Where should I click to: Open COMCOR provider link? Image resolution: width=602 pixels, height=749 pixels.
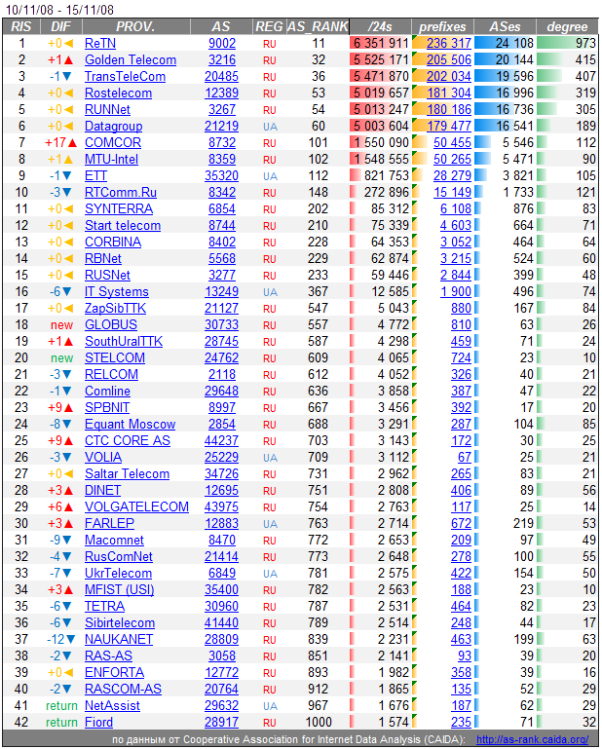pos(113,143)
